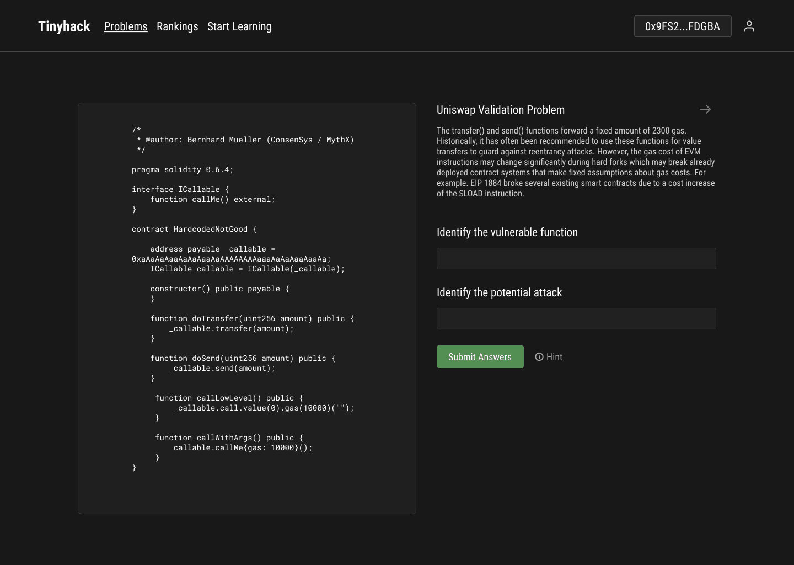The width and height of the screenshot is (794, 565).
Task: Click 'constructor() public payable {' line
Action: (219, 289)
